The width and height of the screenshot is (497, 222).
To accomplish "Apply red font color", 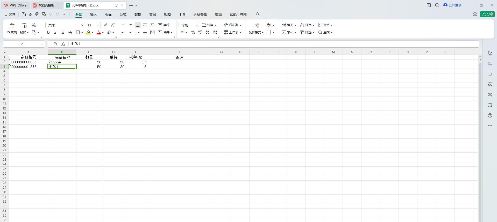I will click(98, 32).
